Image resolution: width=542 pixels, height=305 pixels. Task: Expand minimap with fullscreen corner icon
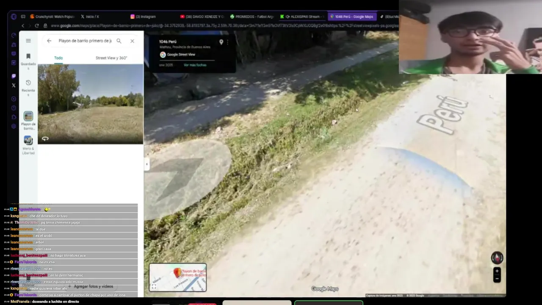click(154, 287)
